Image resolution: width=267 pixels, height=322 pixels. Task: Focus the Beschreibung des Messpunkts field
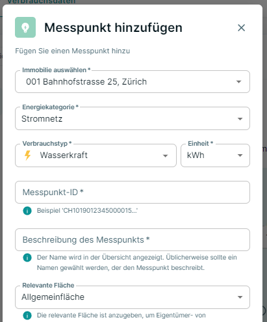(133, 240)
